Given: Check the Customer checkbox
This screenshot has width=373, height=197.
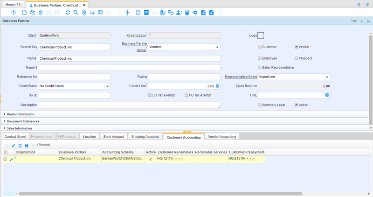Looking at the screenshot, I should (260, 47).
